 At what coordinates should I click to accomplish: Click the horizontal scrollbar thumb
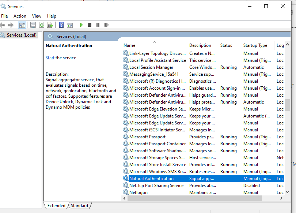point(195,198)
